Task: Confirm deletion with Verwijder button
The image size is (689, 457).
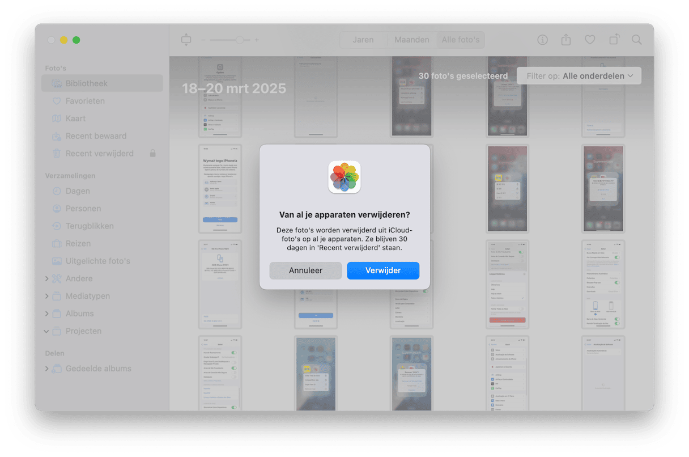Action: point(383,270)
